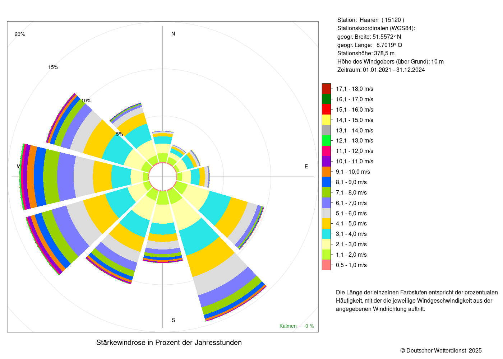The width and height of the screenshot is (503, 359).
Task: Pick the 6,1 - 7,0 m/s lavender swatch
Action: pyautogui.click(x=326, y=203)
